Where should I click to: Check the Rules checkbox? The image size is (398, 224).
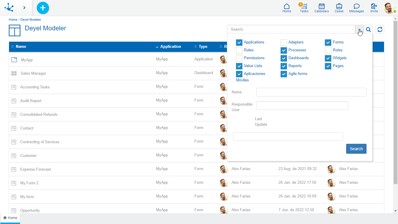pos(239,50)
